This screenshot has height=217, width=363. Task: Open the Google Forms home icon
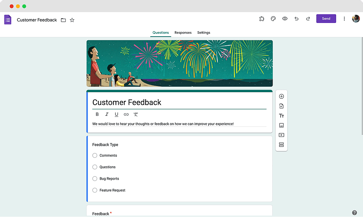(x=8, y=20)
